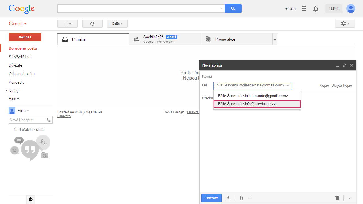Image resolution: width=363 pixels, height=204 pixels.
Task: Open Odeslaná pošta folder
Action: 22,74
